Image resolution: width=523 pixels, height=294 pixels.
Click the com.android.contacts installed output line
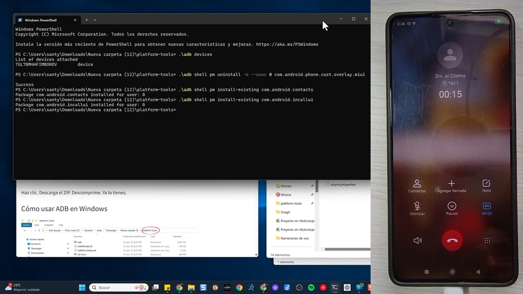(x=80, y=95)
